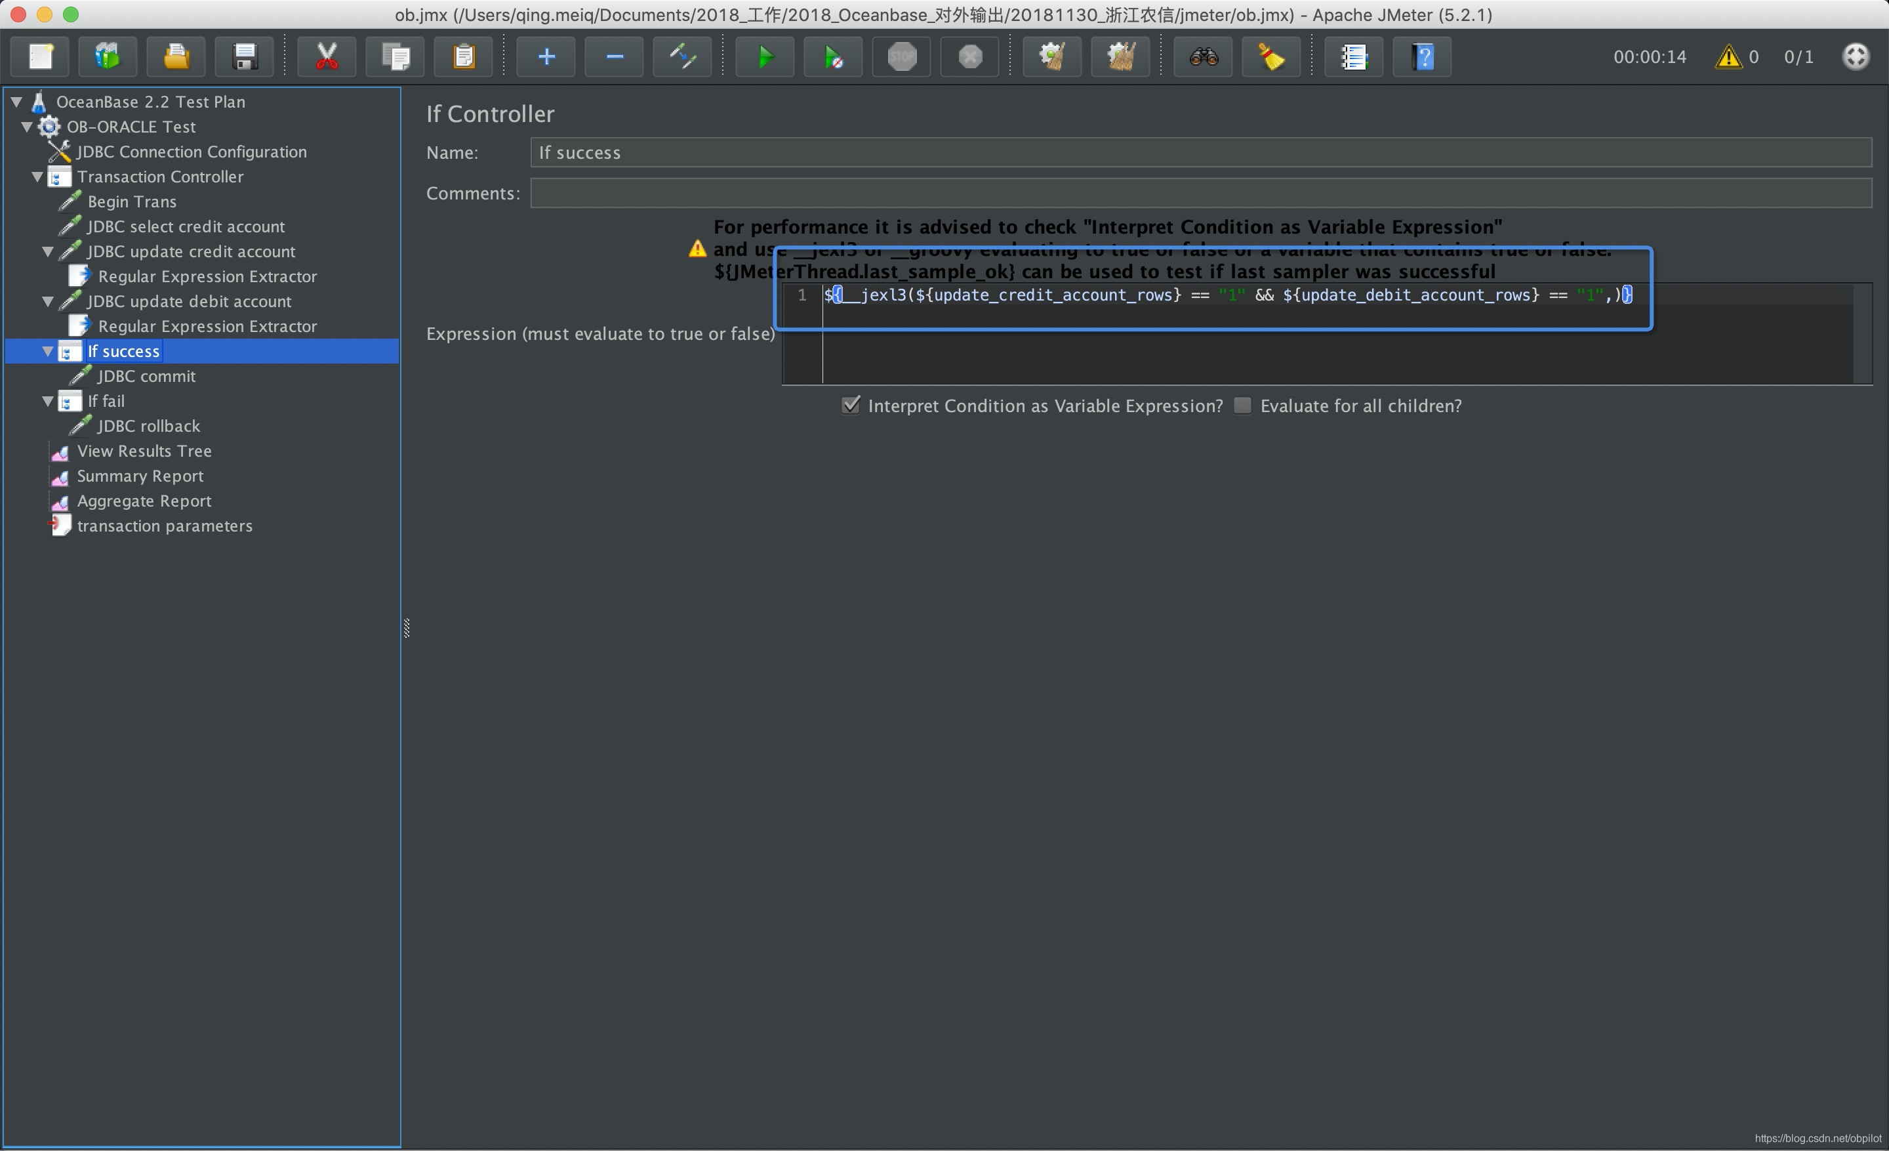Click the Copy toolbar icon
Image resolution: width=1889 pixels, height=1151 pixels.
[396, 56]
